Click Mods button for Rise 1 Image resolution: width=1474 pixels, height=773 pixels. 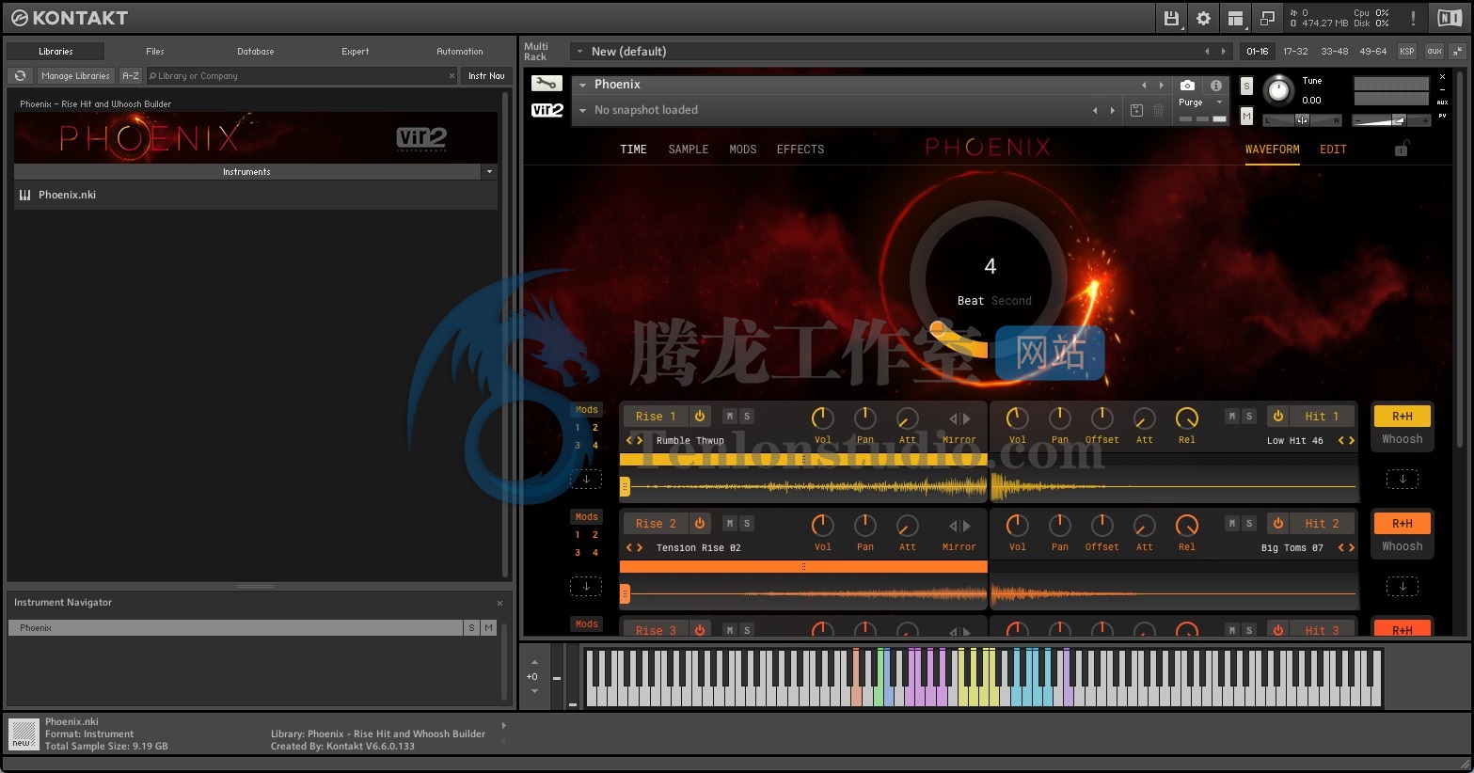click(x=586, y=409)
